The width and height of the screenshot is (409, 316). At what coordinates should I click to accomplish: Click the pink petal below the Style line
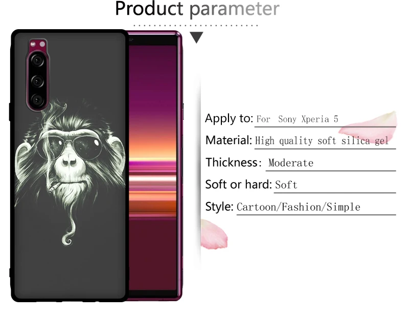214,234
